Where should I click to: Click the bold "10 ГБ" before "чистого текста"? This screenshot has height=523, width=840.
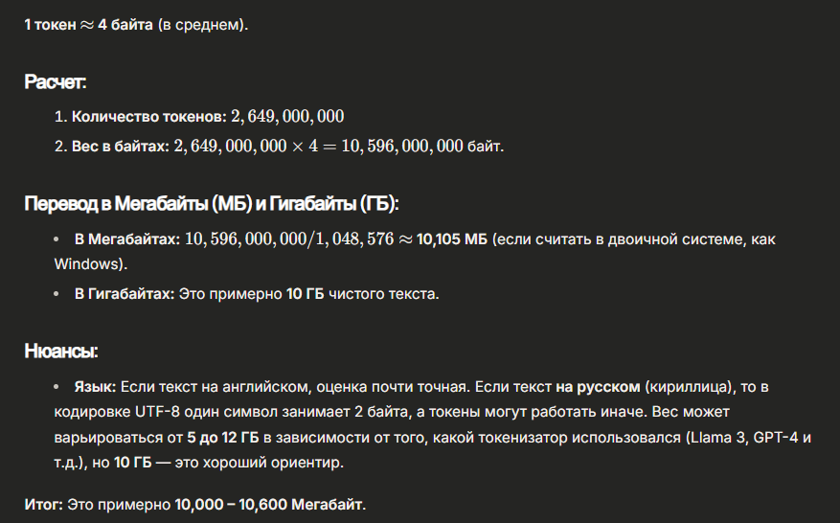pos(305,294)
